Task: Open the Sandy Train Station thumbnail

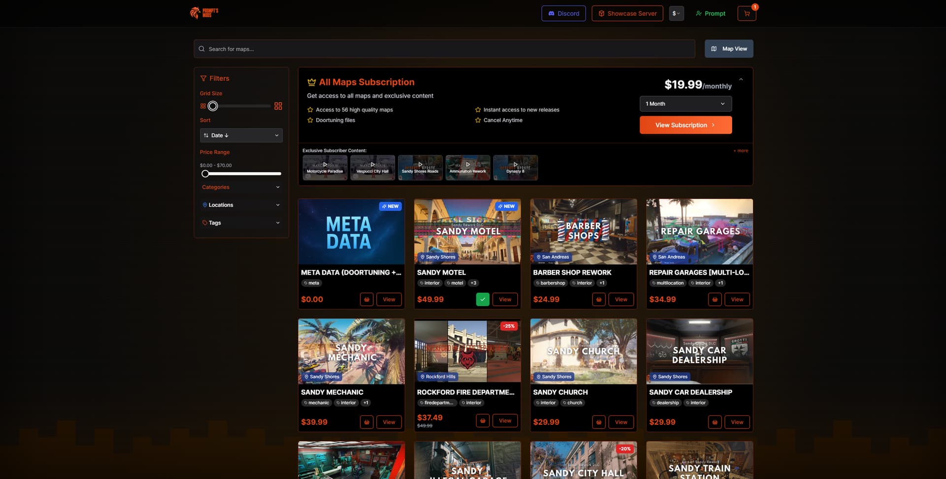Action: pos(700,460)
